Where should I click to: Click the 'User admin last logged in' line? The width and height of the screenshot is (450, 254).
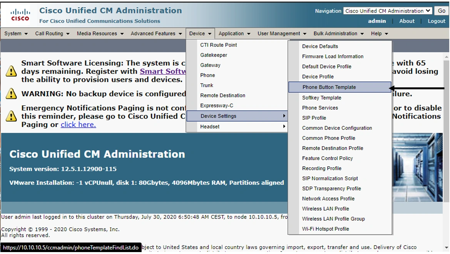click(x=144, y=217)
